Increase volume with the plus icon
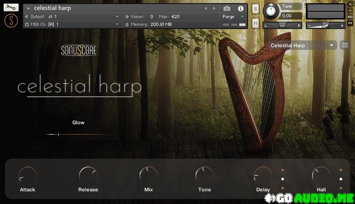This screenshot has height=204, width=355. pos(342,26)
